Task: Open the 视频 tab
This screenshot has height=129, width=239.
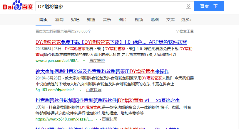Action: click(139, 20)
